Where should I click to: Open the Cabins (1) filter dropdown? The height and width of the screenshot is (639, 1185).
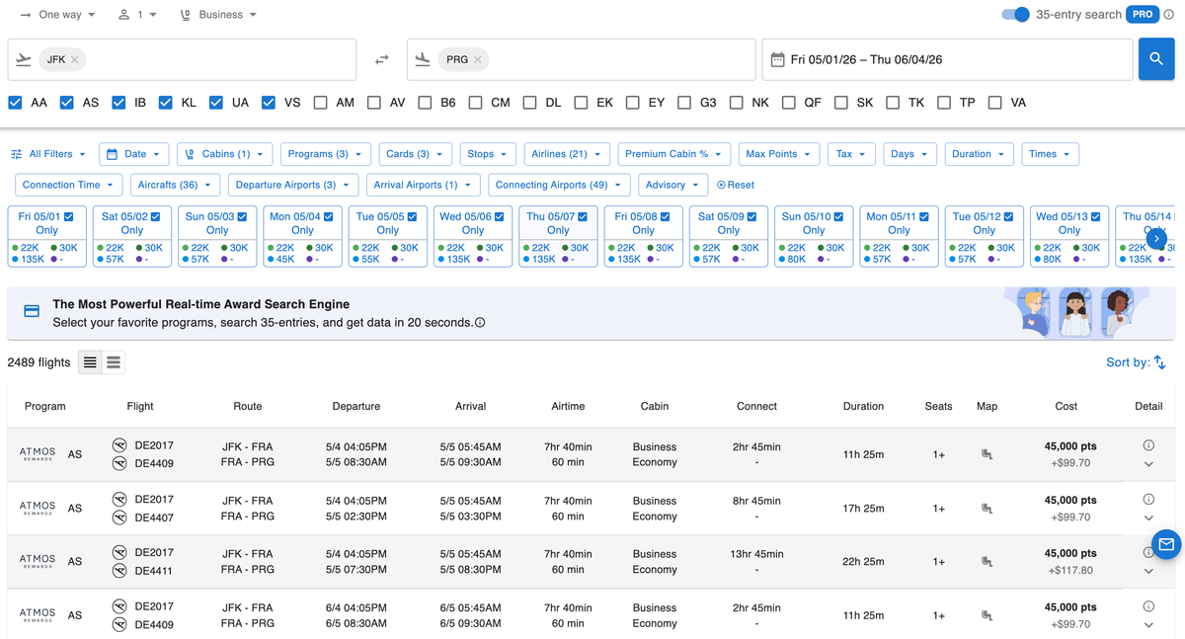(x=224, y=153)
